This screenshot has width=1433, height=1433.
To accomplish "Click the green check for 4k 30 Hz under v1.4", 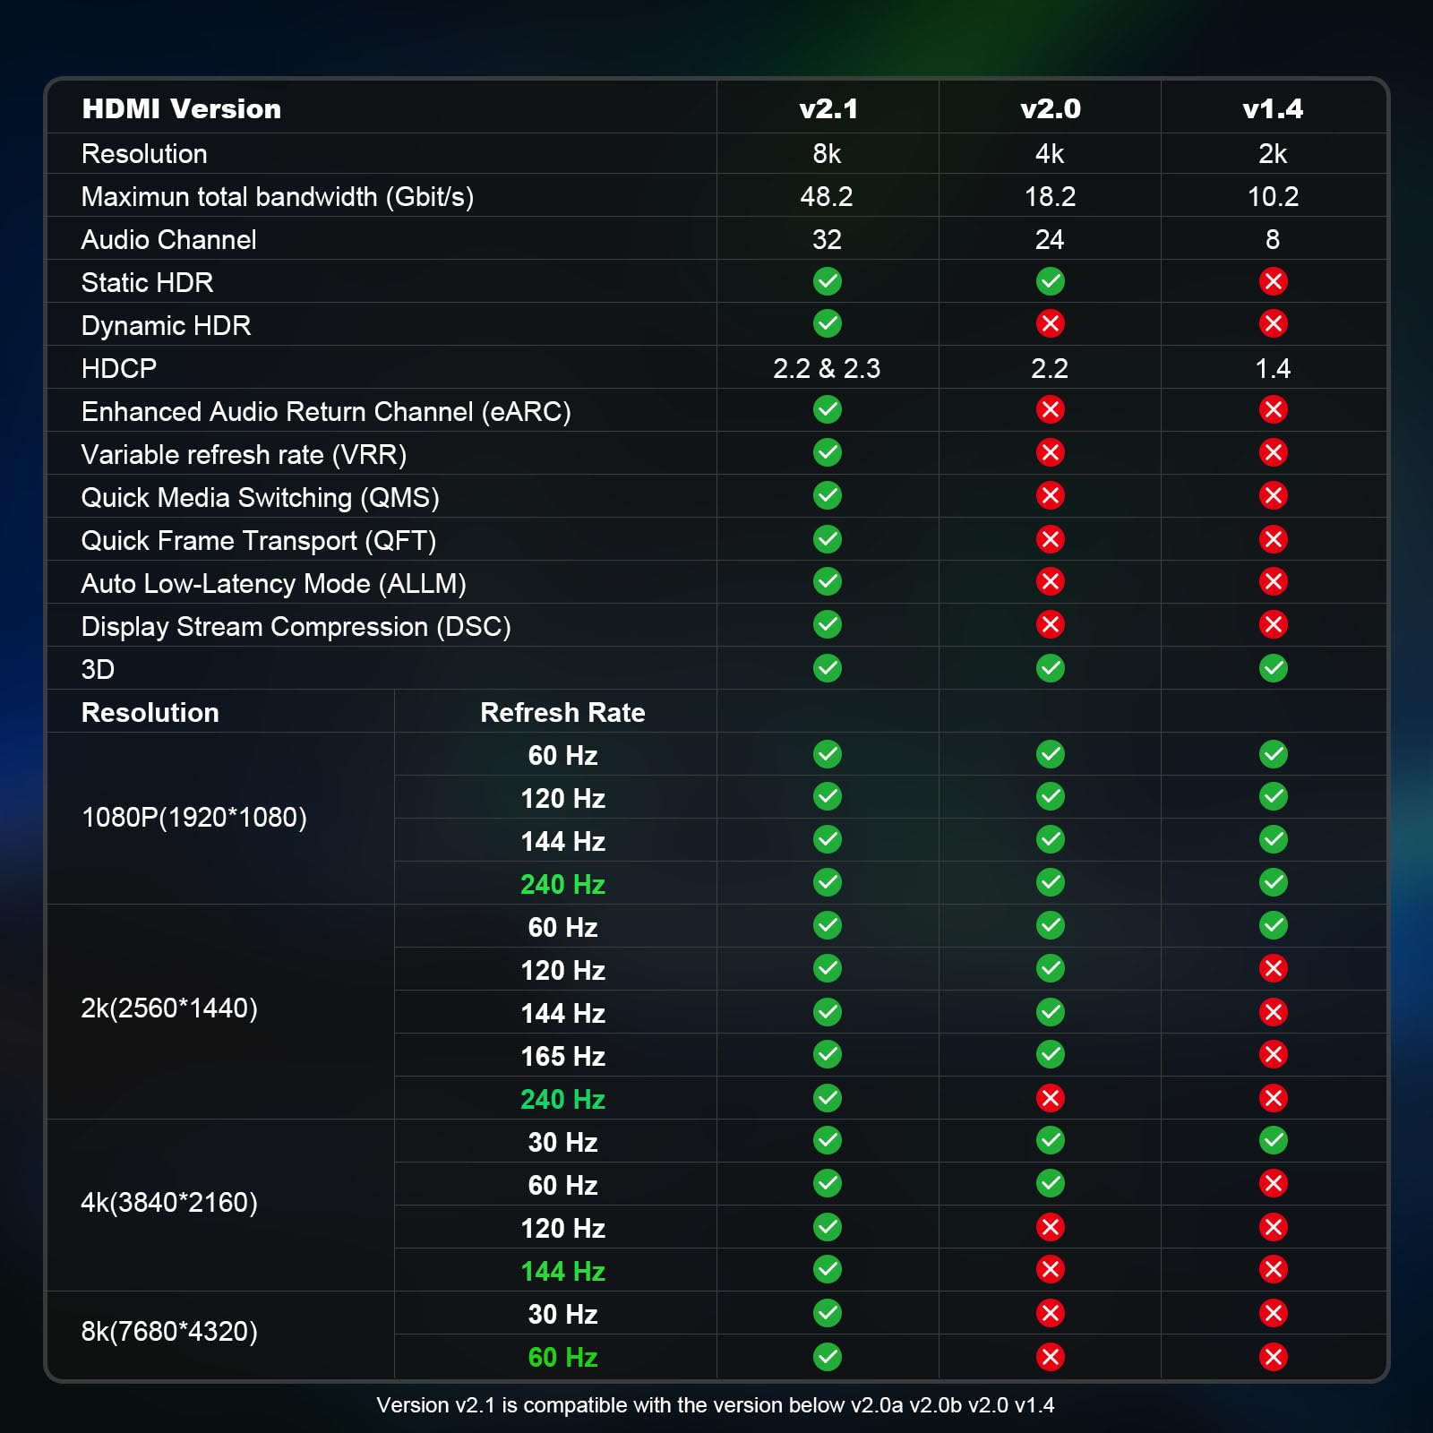I will coord(1273,1140).
